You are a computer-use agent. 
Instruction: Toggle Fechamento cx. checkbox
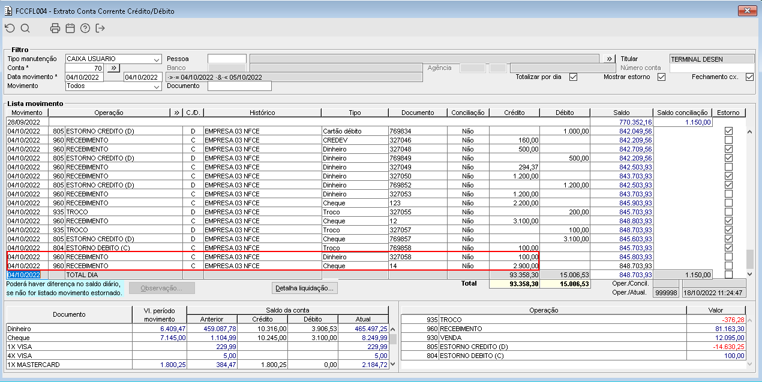pyautogui.click(x=749, y=77)
